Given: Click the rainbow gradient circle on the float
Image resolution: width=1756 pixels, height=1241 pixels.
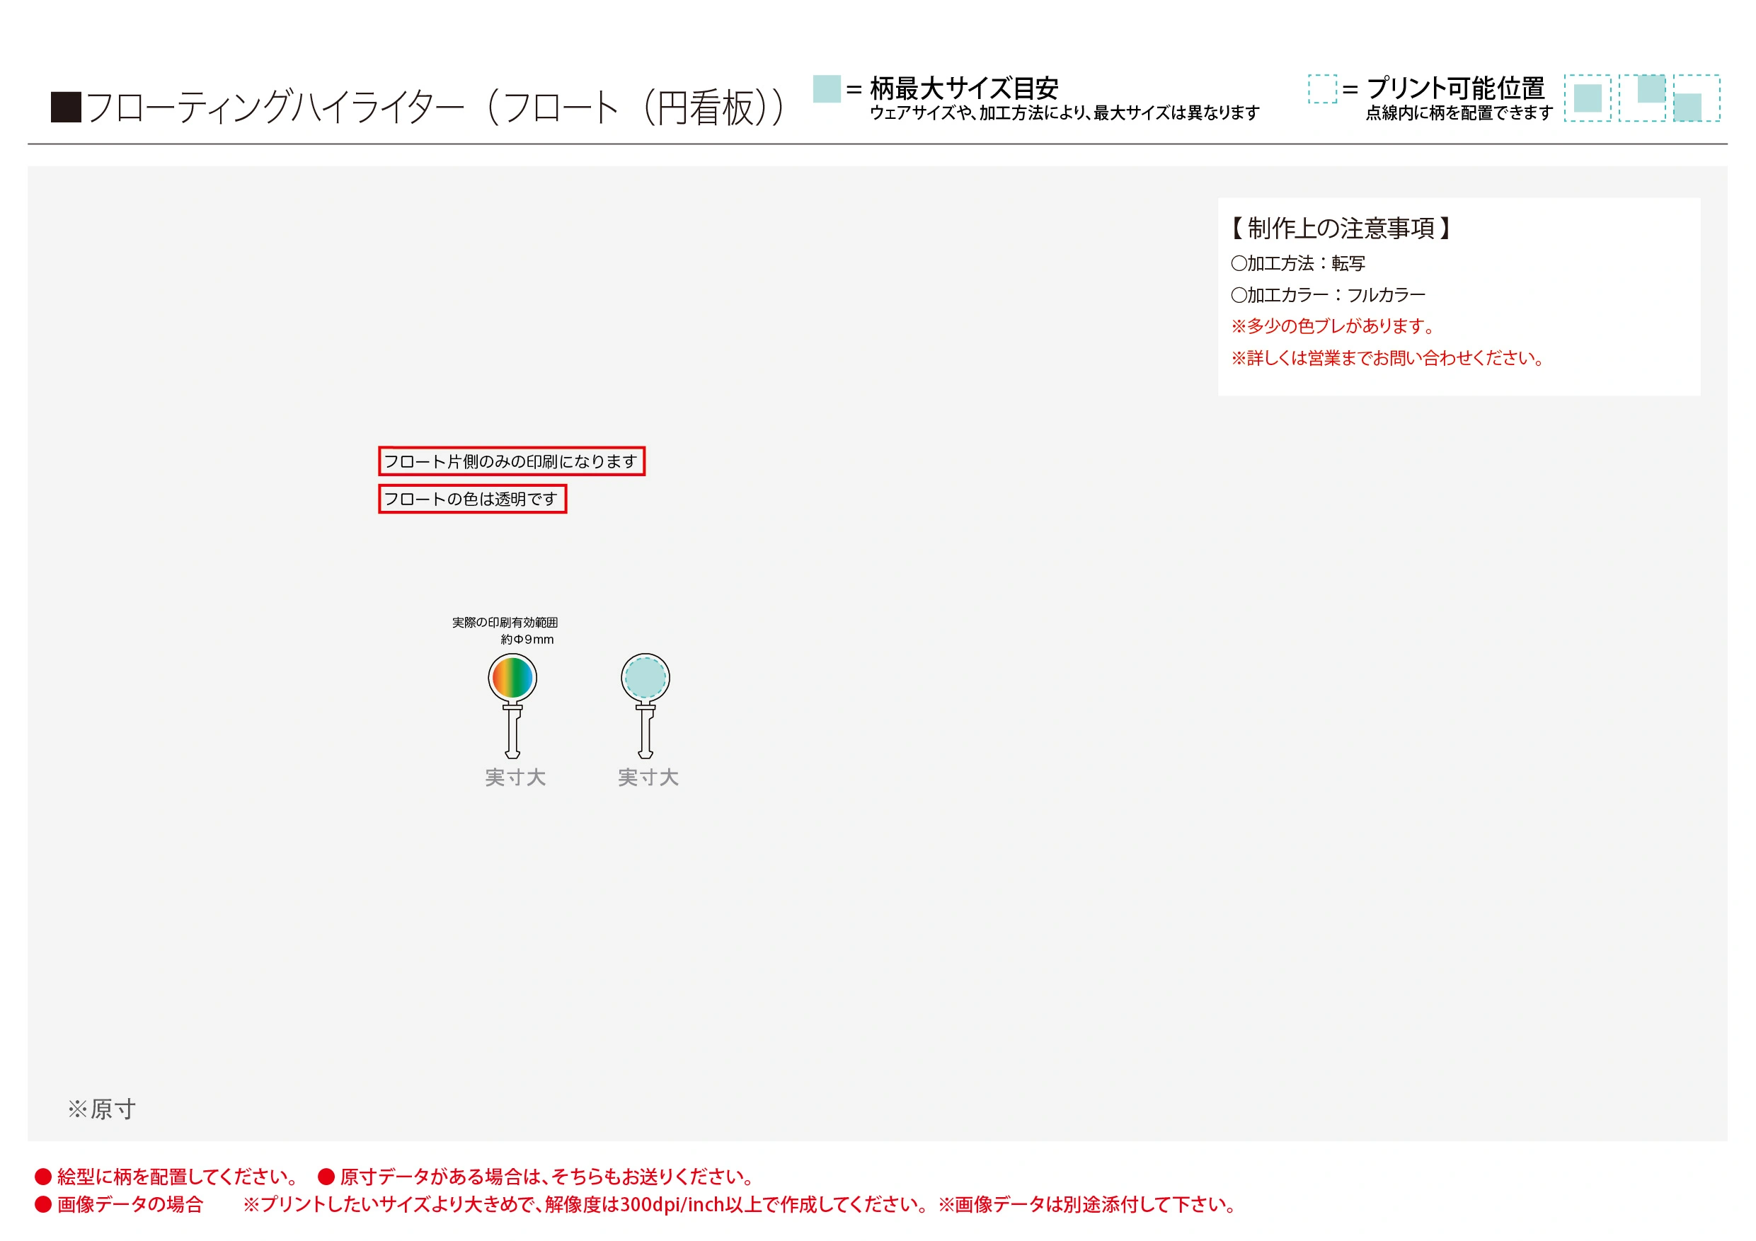Looking at the screenshot, I should (512, 678).
